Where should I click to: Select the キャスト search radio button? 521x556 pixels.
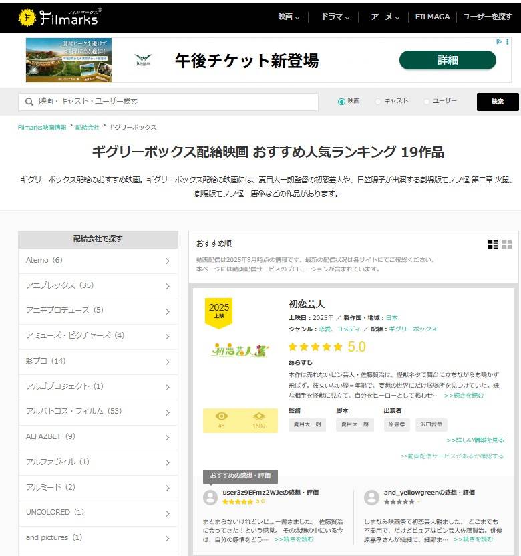(x=378, y=102)
